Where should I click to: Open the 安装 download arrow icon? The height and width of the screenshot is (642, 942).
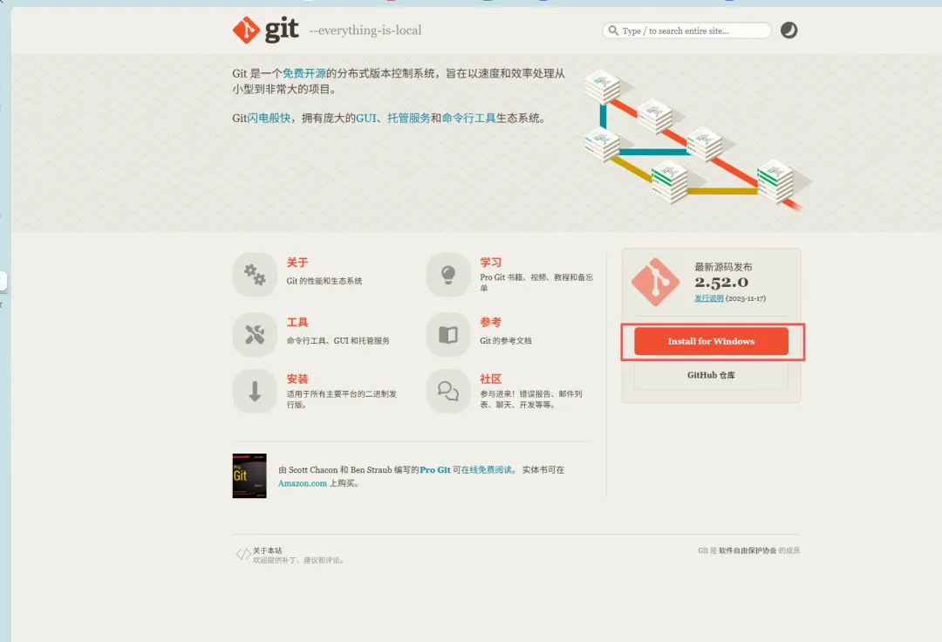pos(255,391)
